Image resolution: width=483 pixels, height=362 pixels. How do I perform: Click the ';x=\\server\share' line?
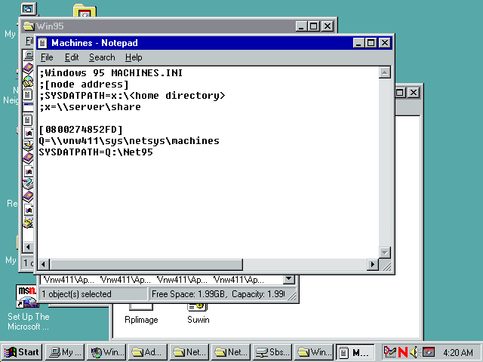90,107
